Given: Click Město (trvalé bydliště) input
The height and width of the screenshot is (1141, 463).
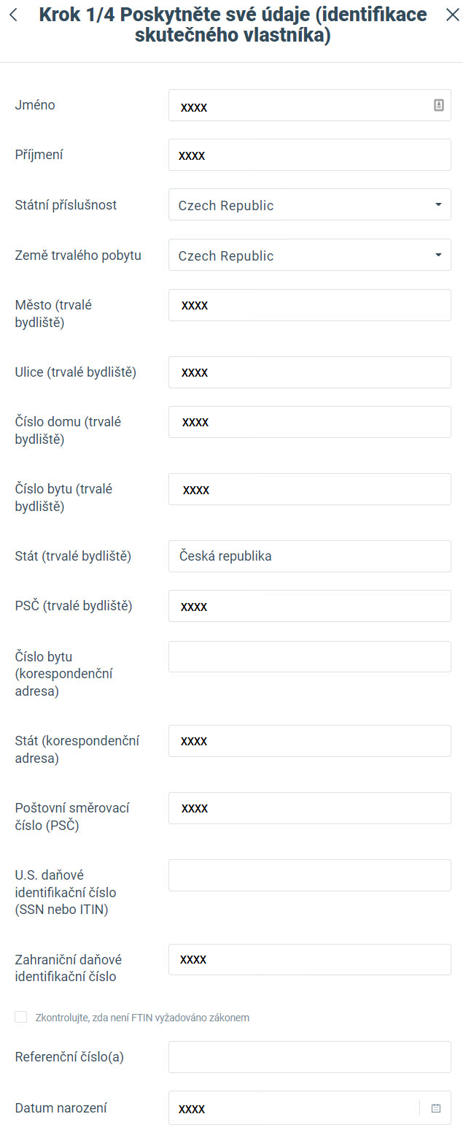Looking at the screenshot, I should [x=309, y=305].
